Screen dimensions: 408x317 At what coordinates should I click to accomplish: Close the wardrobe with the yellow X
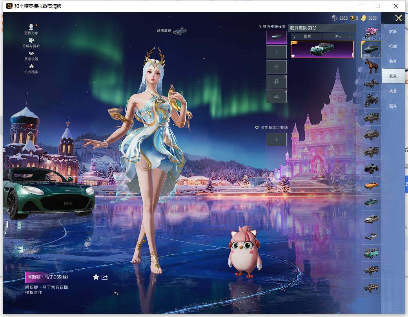(x=399, y=18)
